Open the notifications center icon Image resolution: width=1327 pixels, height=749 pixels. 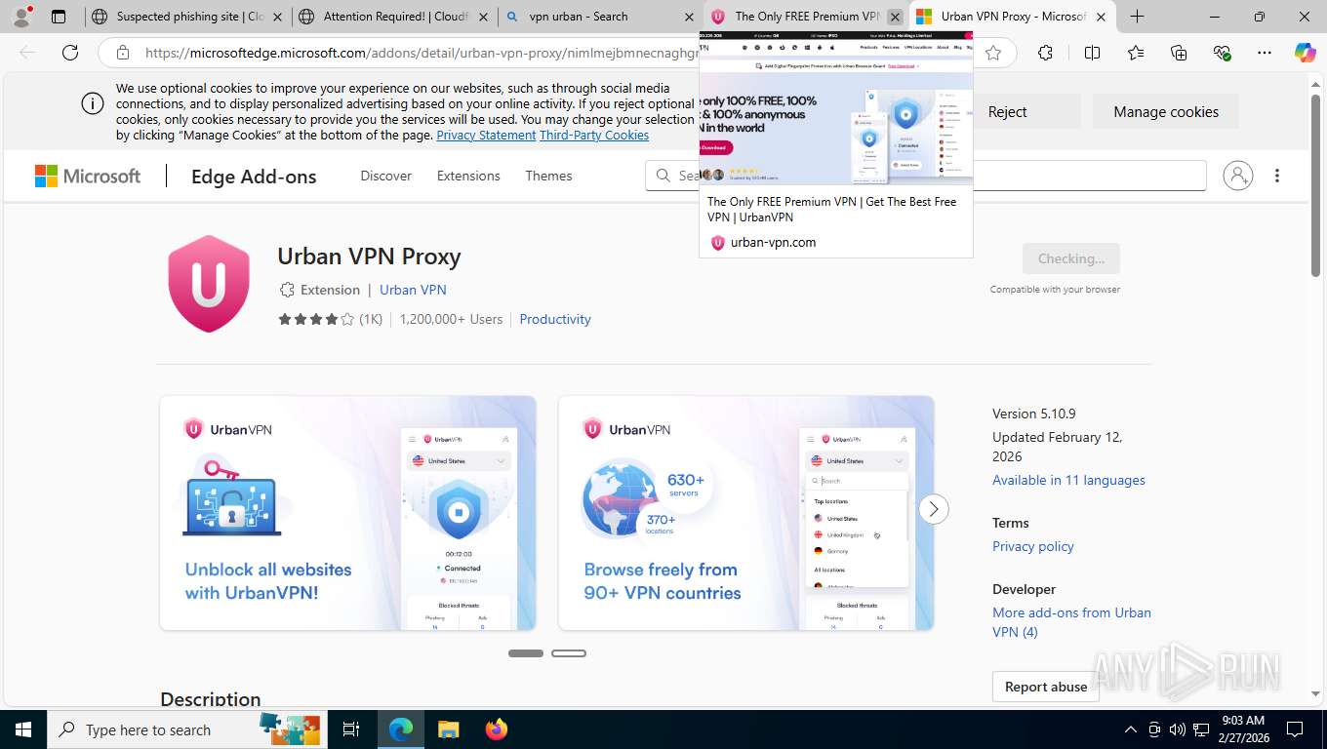pos(1295,729)
